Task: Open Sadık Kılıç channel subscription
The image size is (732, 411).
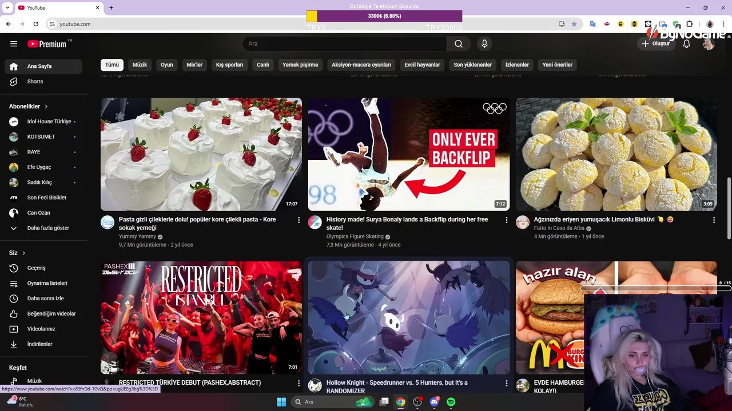Action: coord(43,183)
